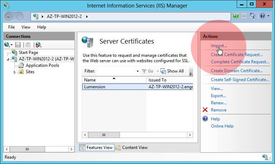Open the help dropdown arrow in the toolbar

pyautogui.click(x=268, y=16)
